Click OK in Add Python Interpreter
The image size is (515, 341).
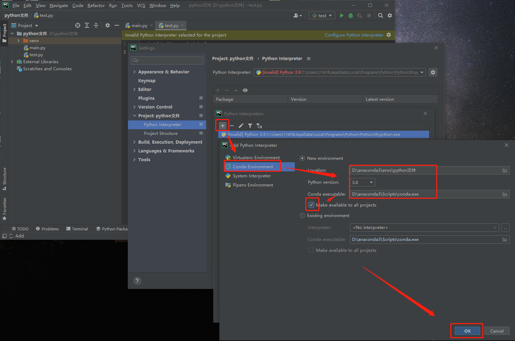coord(467,331)
